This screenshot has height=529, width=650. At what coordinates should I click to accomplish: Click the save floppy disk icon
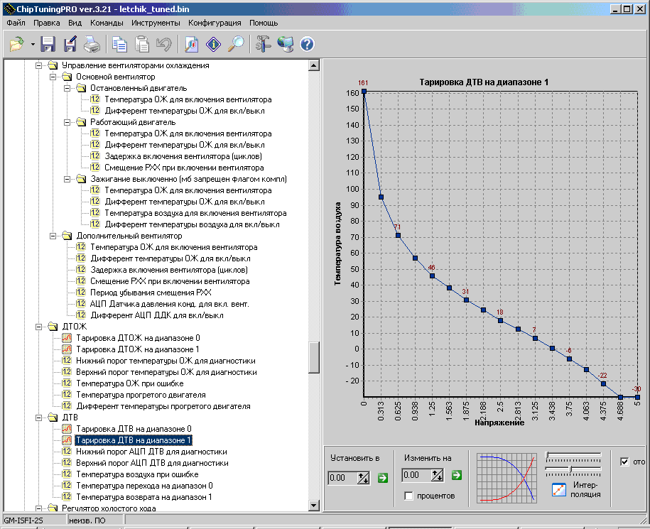(x=48, y=45)
